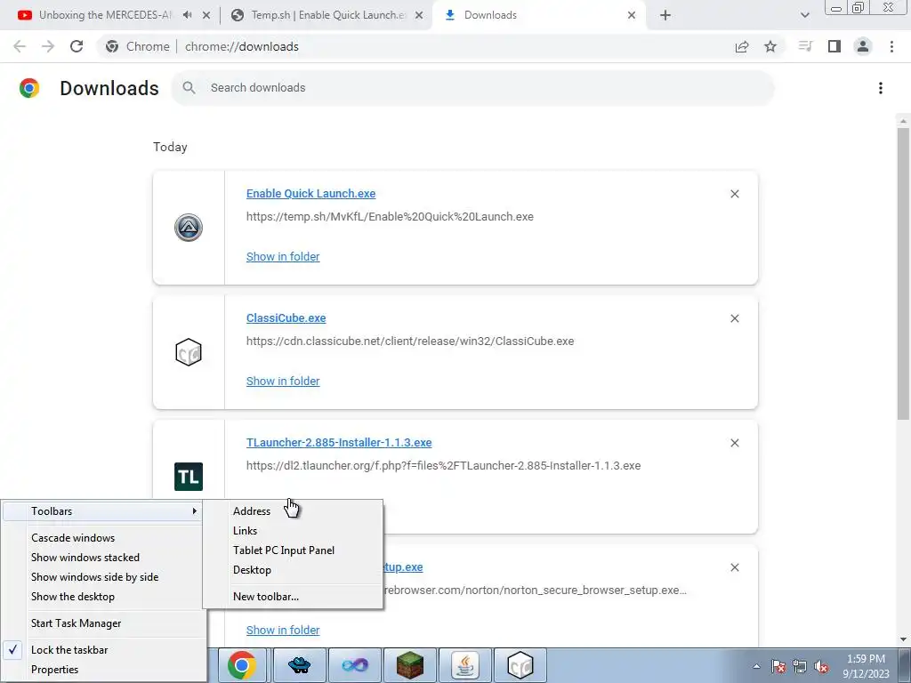The image size is (911, 683).
Task: Click the scrollbar down arrow
Action: (x=903, y=639)
